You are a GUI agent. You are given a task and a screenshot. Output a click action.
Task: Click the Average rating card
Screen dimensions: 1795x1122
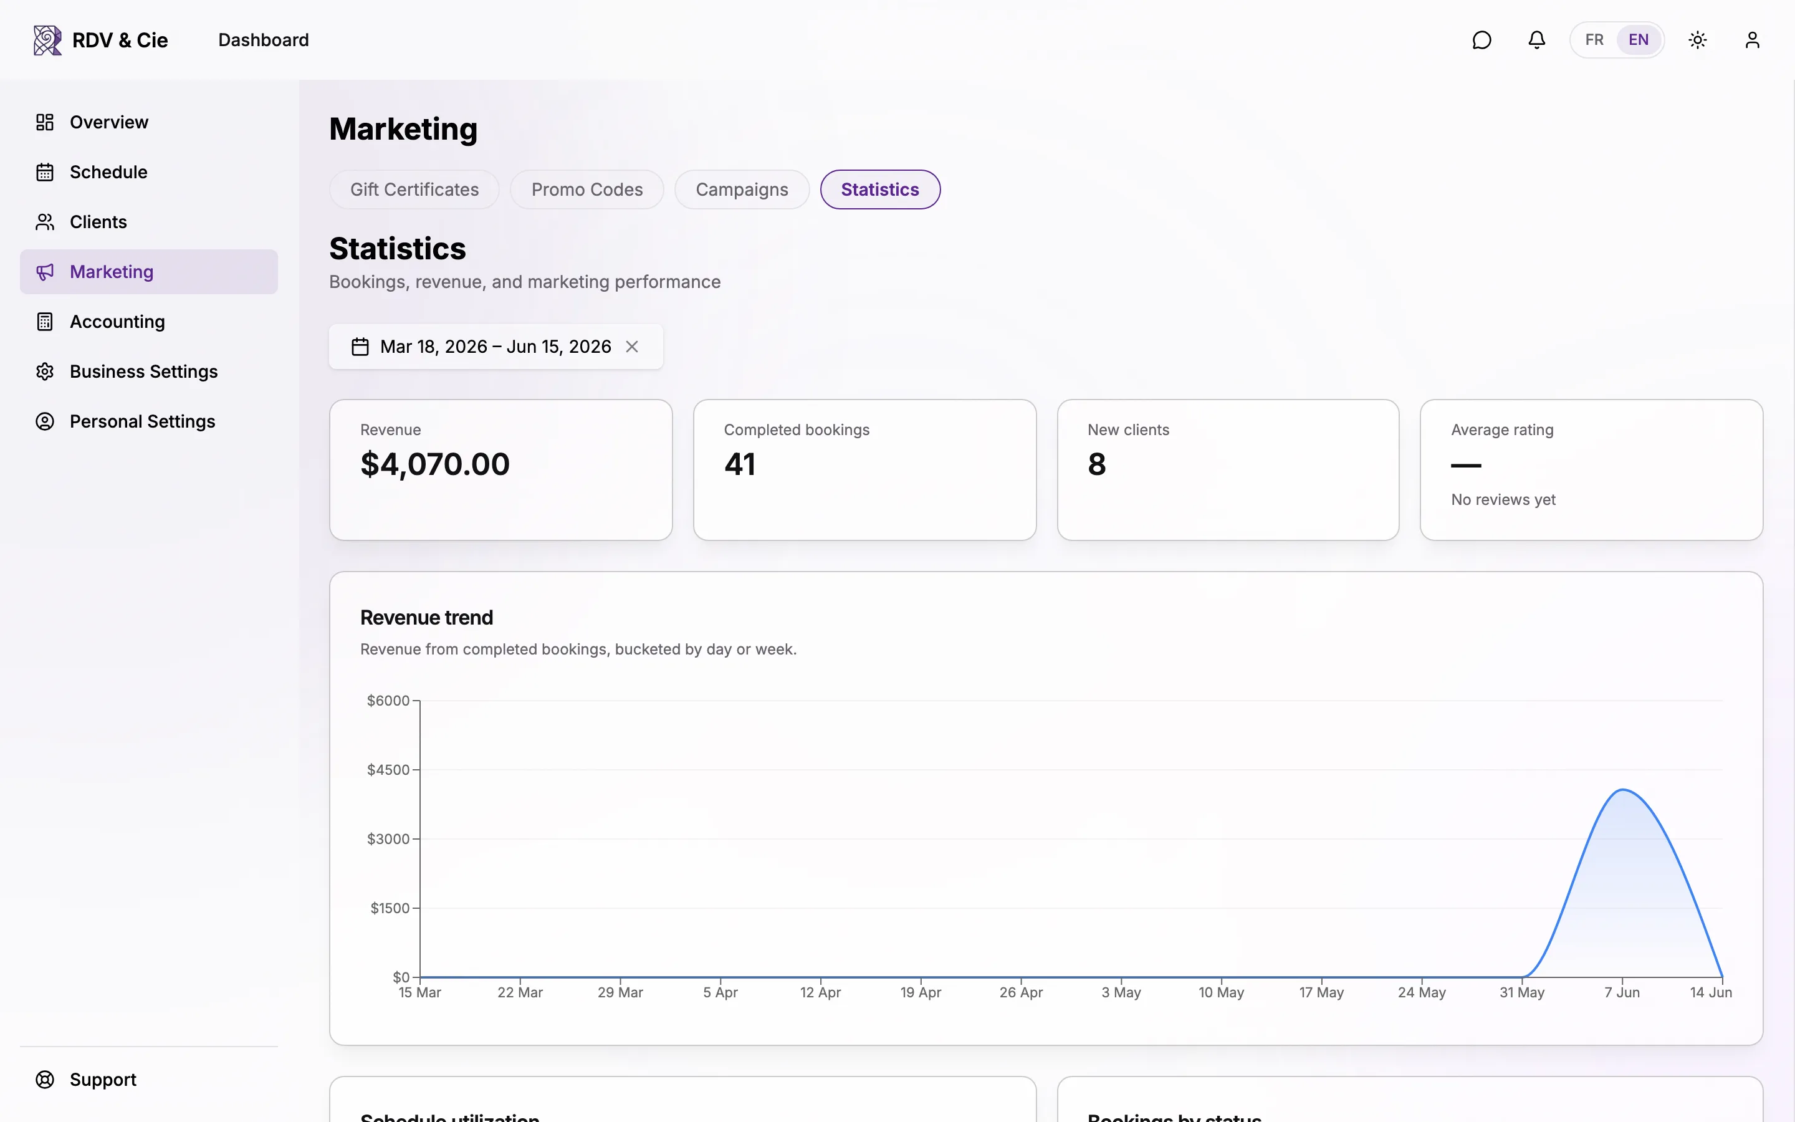coord(1591,470)
